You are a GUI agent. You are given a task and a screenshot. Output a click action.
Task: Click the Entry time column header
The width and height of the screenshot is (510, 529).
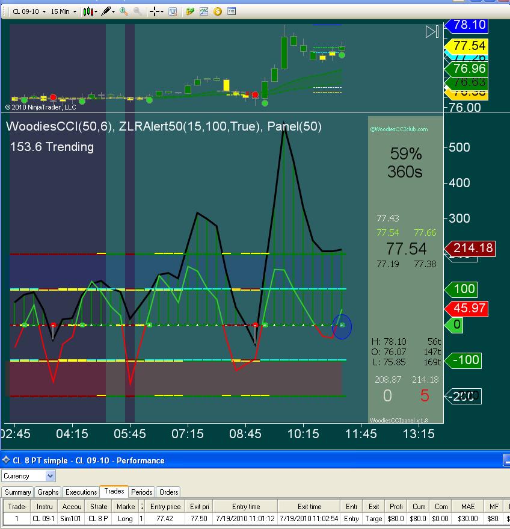[245, 506]
